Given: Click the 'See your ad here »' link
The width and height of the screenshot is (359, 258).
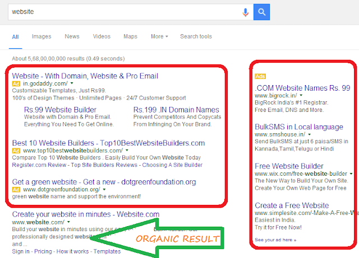Looking at the screenshot, I should pos(275,240).
